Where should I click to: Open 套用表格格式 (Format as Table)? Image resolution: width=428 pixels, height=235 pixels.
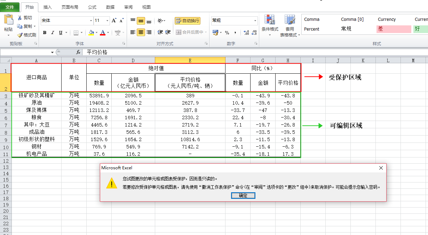pyautogui.click(x=290, y=24)
